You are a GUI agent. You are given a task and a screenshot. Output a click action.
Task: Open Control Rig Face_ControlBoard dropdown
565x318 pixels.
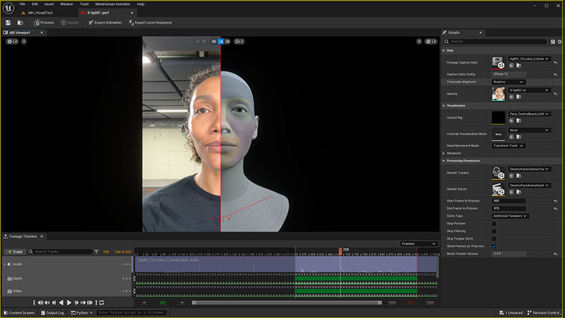click(x=529, y=114)
